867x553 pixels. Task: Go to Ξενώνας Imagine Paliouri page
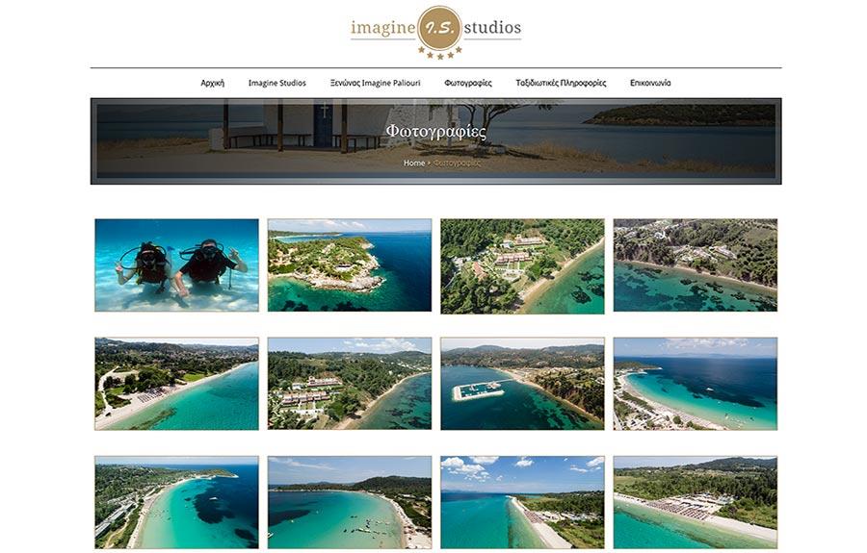point(376,83)
